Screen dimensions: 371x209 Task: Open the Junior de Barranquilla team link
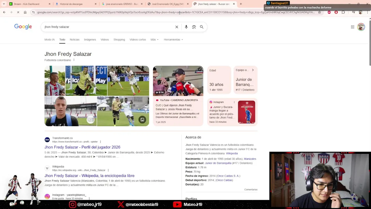218,163
